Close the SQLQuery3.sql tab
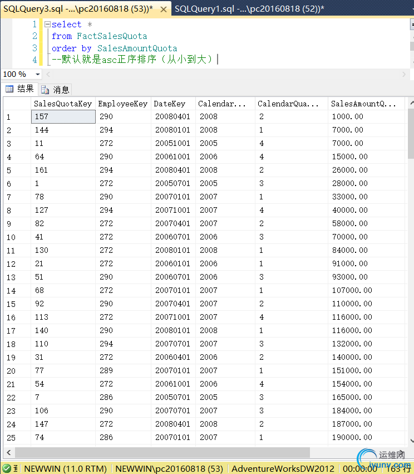Image resolution: width=414 pixels, height=474 pixels. [x=164, y=9]
